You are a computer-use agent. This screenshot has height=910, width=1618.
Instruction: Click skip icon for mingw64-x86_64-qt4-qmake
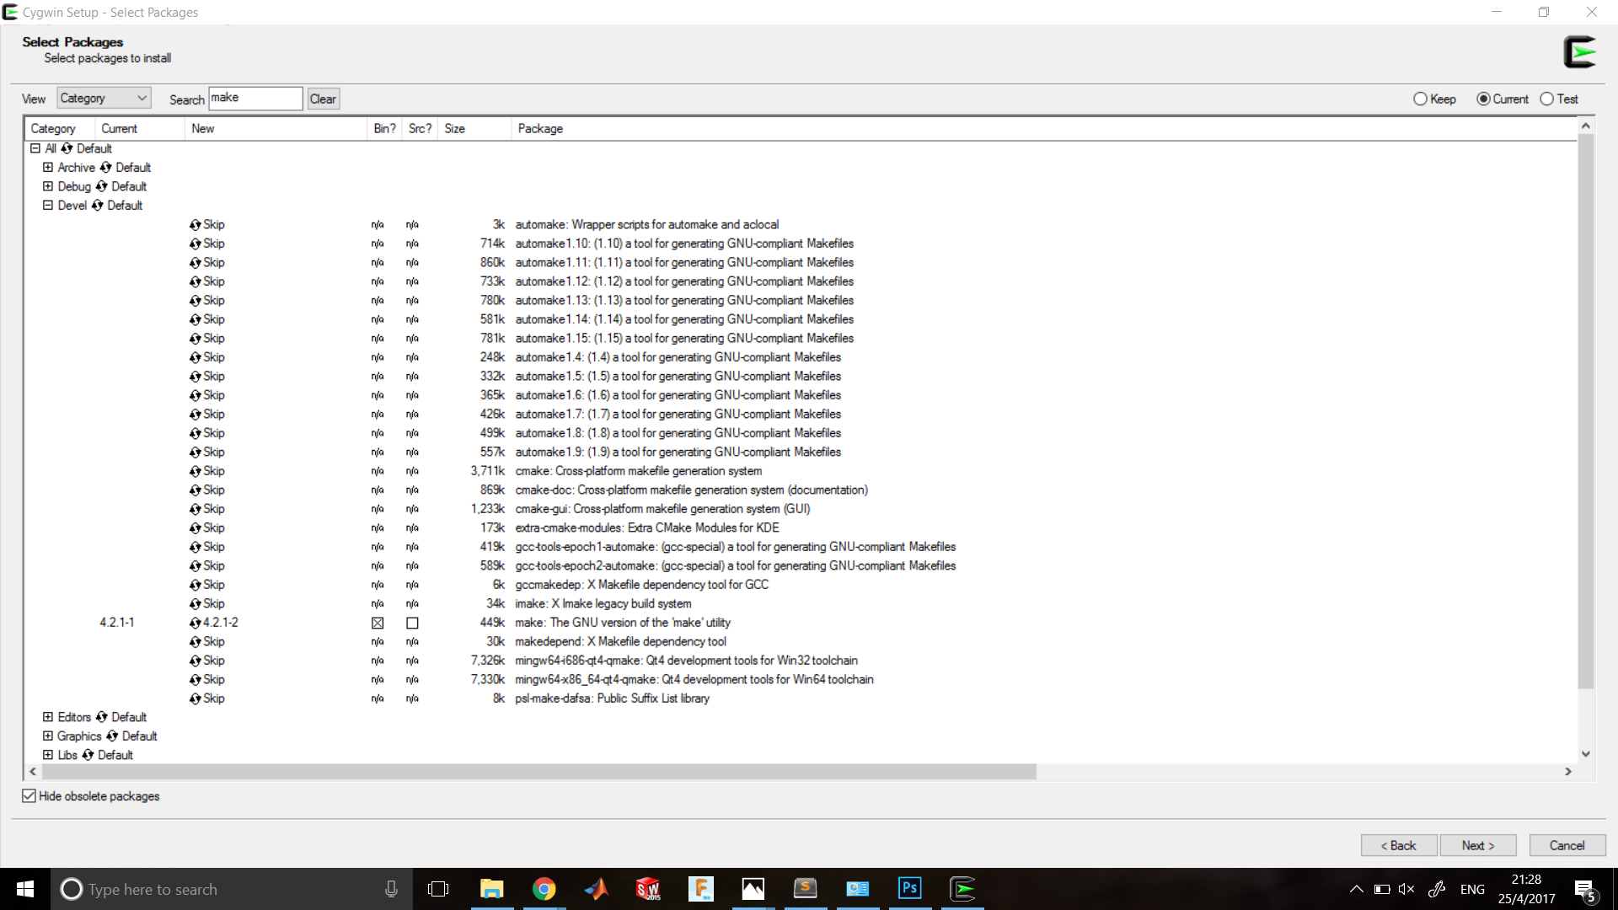(196, 680)
